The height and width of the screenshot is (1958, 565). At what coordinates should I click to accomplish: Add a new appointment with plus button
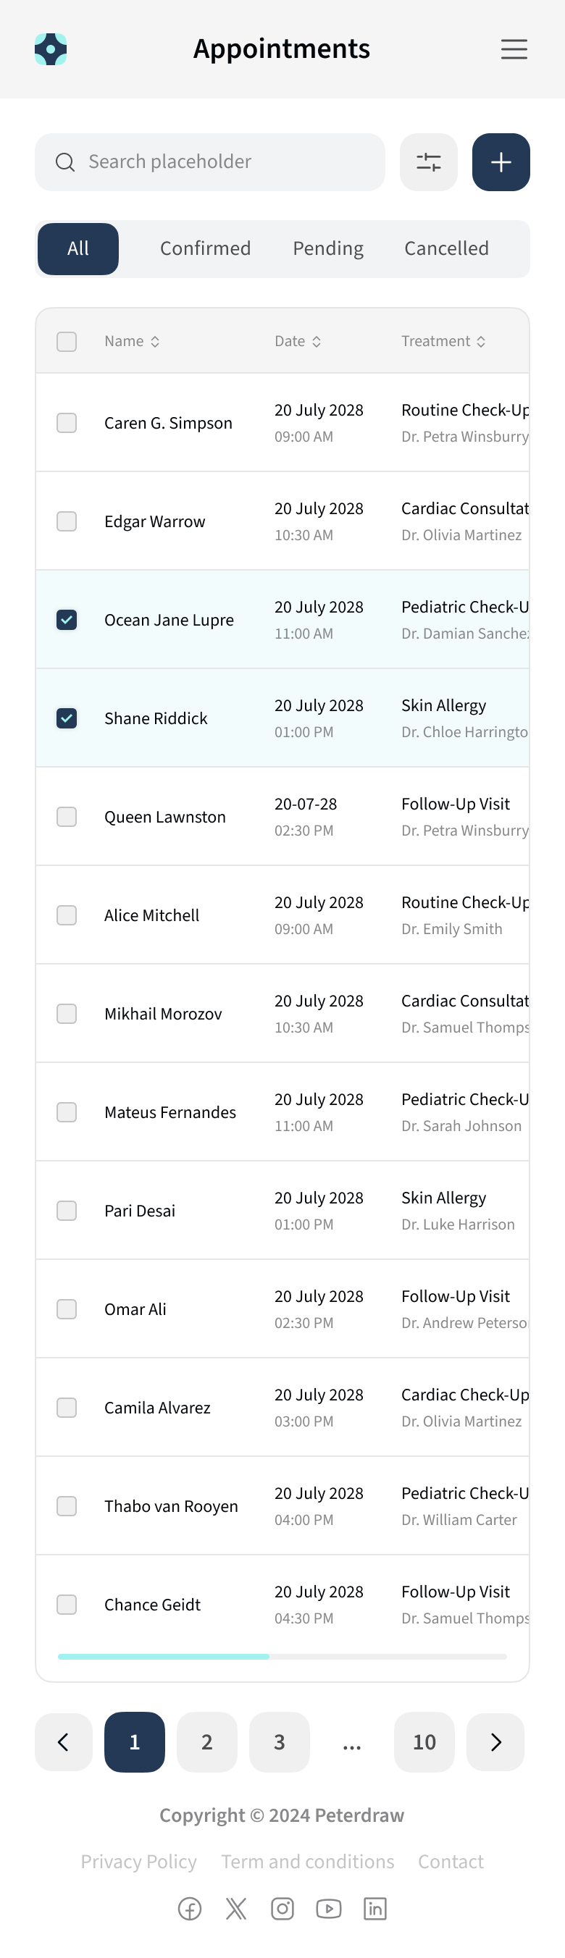[501, 162]
